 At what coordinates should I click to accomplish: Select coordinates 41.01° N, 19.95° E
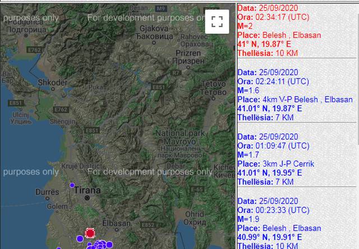coord(270,173)
